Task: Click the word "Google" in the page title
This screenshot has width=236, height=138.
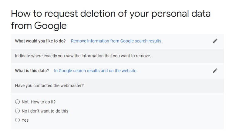Action: pos(50,25)
